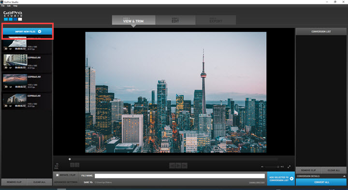Click the Toronto skyline preview frame
The height and width of the screenshot is (190, 348).
pos(176,92)
